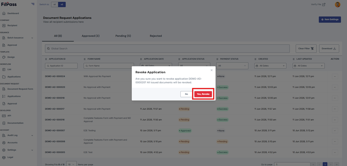Click the Payment Status column drag handle icon
The height and width of the screenshot is (166, 347).
click(217, 59)
